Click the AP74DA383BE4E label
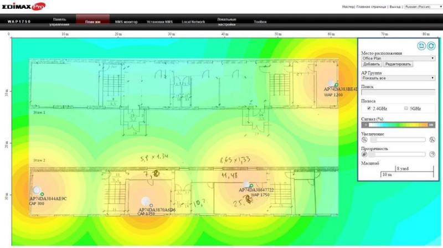 (341, 89)
